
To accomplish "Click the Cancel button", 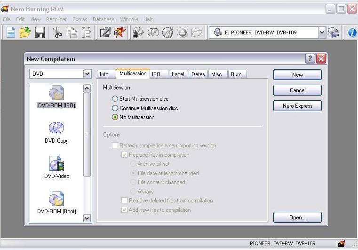I will click(x=297, y=90).
